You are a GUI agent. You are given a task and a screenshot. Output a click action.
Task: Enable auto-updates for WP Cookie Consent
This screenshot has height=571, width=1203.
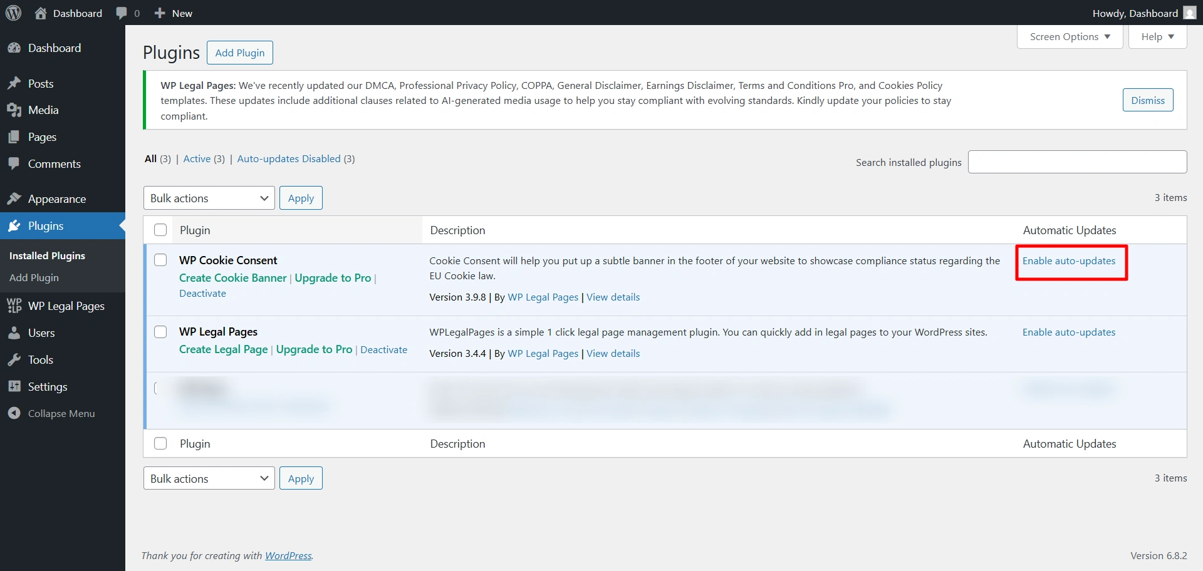1070,261
